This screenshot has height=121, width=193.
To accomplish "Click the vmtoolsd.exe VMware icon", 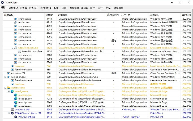I will pos(12,109).
